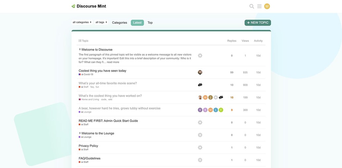
Task: Expand the all categories dropdown
Action: (x=82, y=22)
